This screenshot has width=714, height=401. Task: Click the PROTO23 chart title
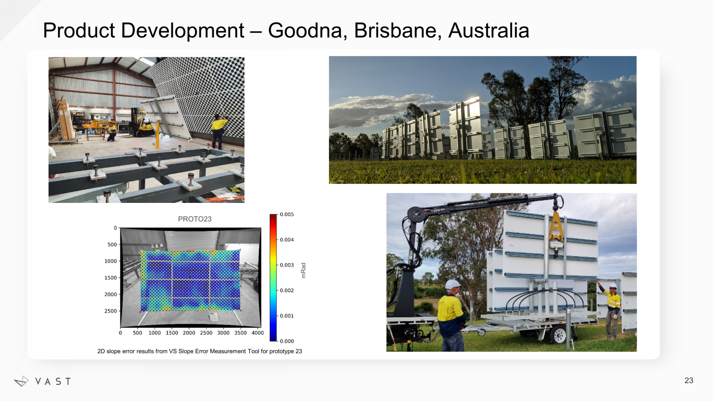tap(195, 219)
